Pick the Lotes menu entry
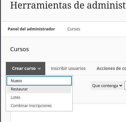126x122 pixels. [39, 97]
